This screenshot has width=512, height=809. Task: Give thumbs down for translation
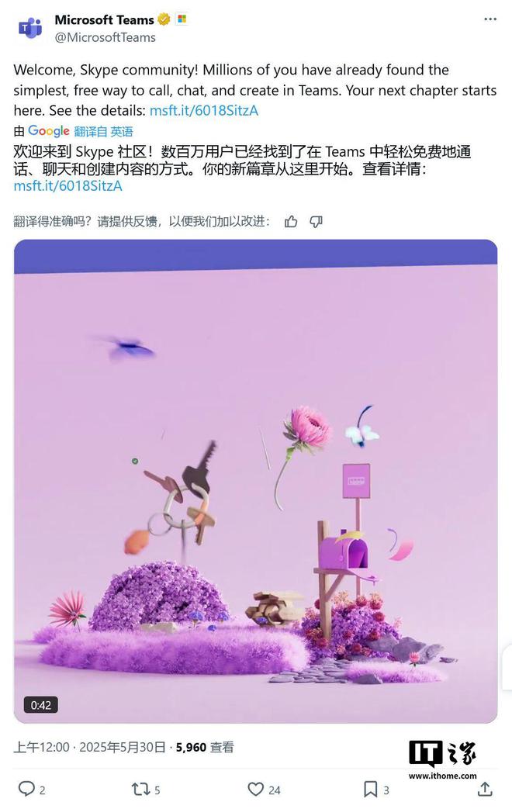(316, 222)
